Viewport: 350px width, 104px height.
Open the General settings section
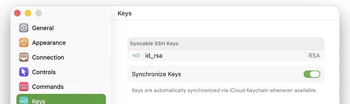pos(43,28)
